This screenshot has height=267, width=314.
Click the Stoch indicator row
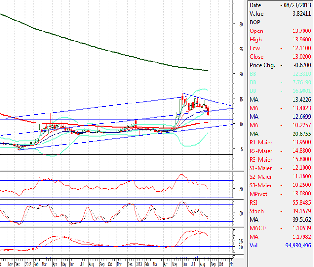pos(281,211)
